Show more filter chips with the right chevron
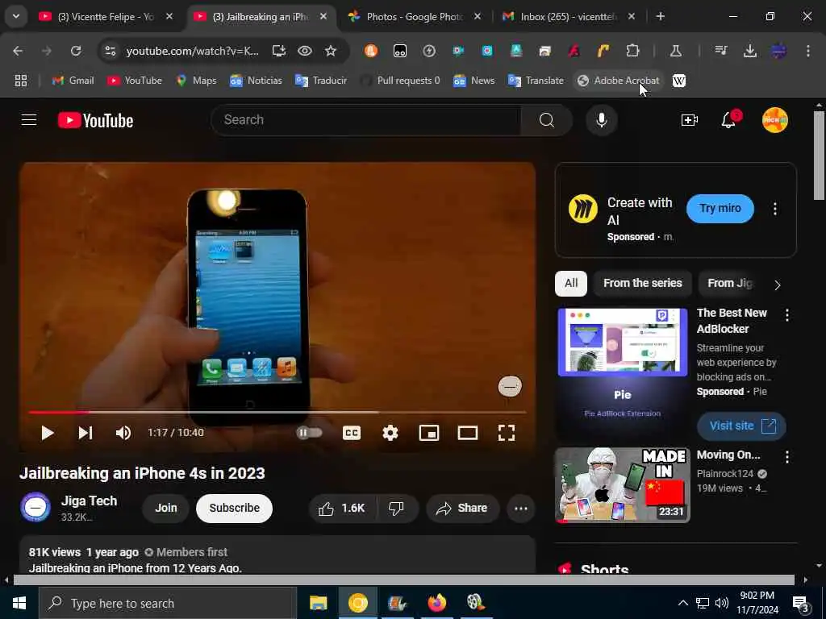 coord(778,285)
